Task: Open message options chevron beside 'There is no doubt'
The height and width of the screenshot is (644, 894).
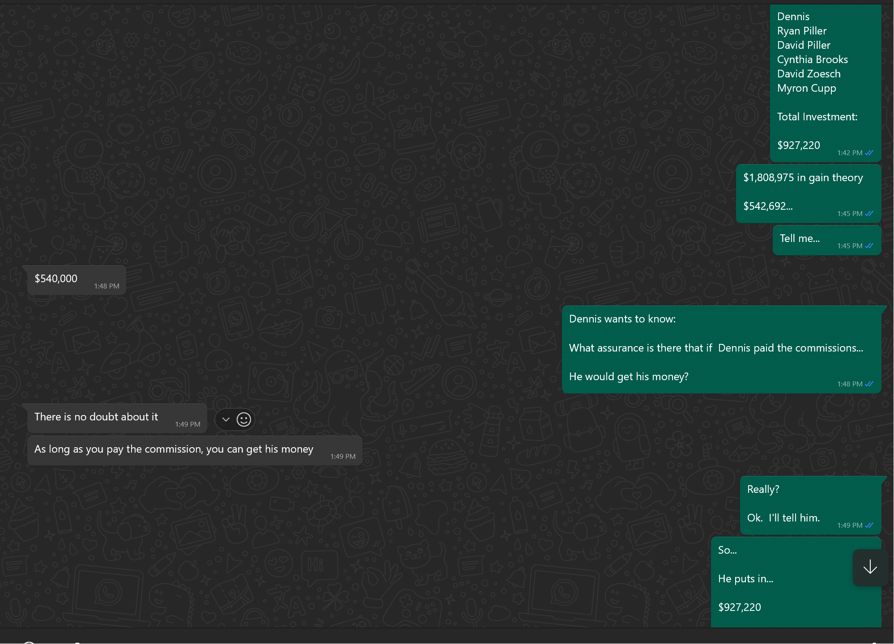Action: click(x=226, y=419)
